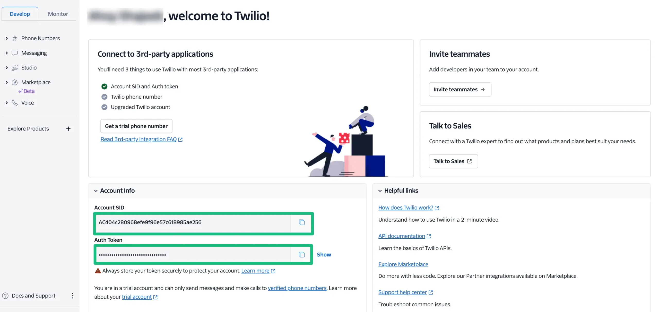Select the Develop tab
The width and height of the screenshot is (659, 312).
tap(20, 14)
